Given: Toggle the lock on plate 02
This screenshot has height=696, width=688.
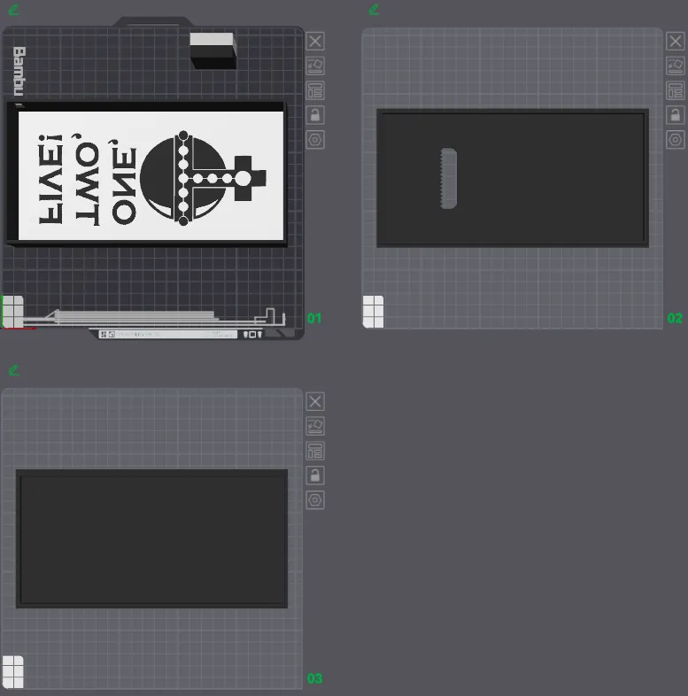Looking at the screenshot, I should tap(675, 115).
